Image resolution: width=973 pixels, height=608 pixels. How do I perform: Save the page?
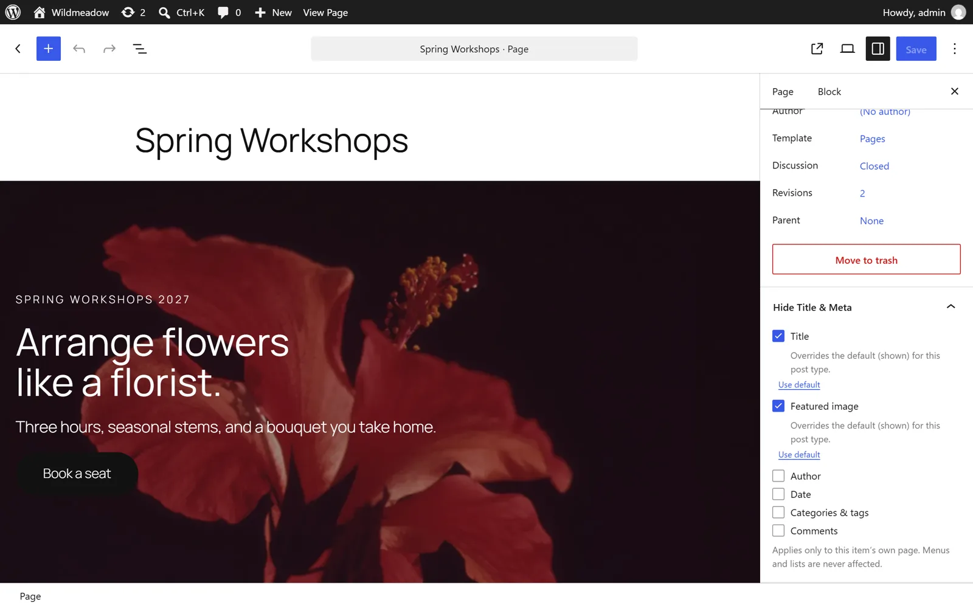[x=916, y=49]
